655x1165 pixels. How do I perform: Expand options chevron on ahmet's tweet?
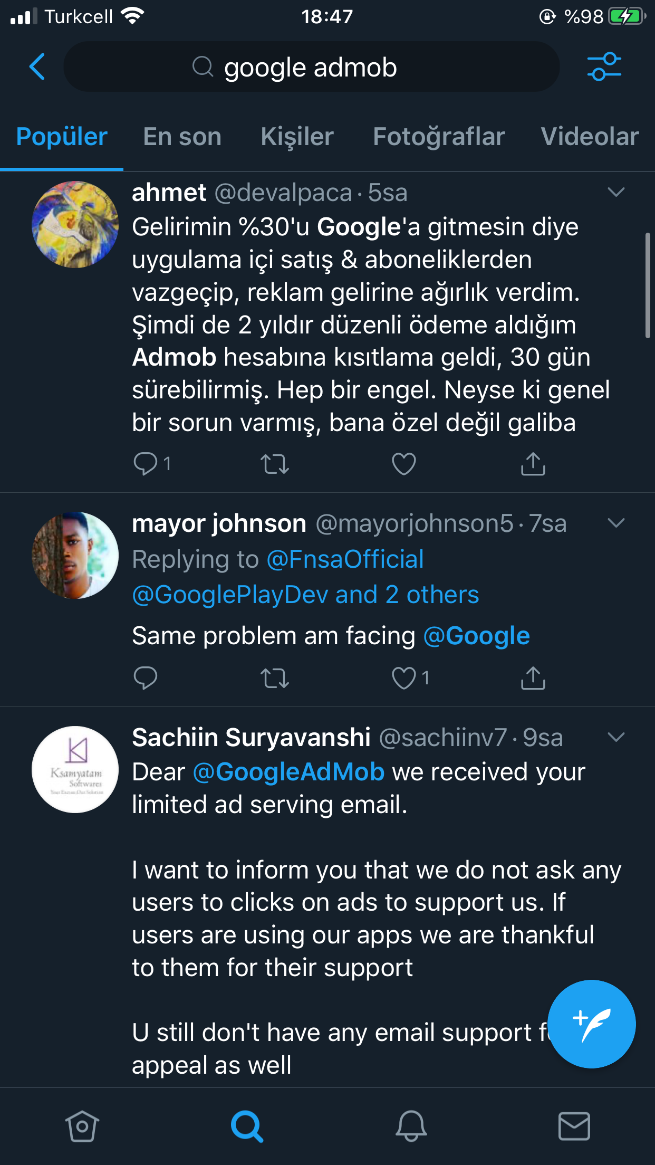[616, 192]
